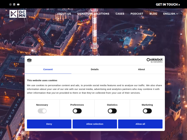Switch to the Consent tab
The height and width of the screenshot is (140, 187).
point(48,69)
